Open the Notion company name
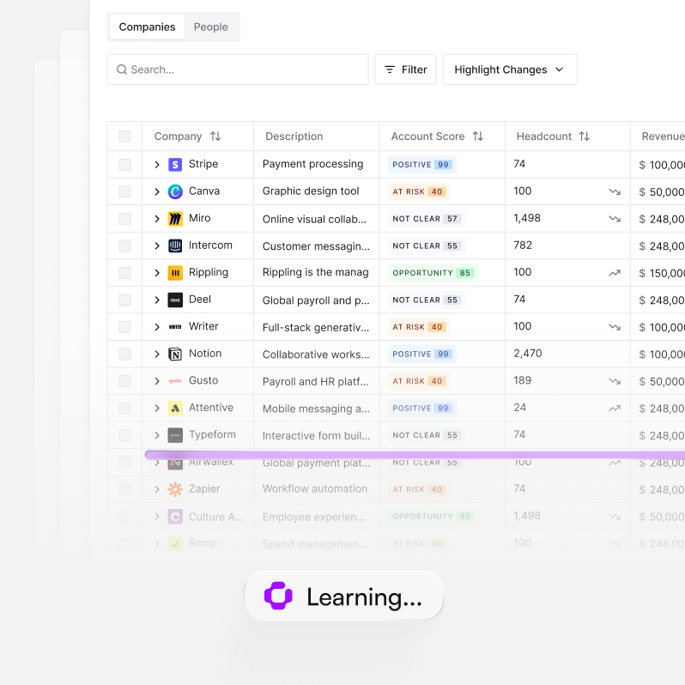This screenshot has width=685, height=685. pyautogui.click(x=205, y=354)
